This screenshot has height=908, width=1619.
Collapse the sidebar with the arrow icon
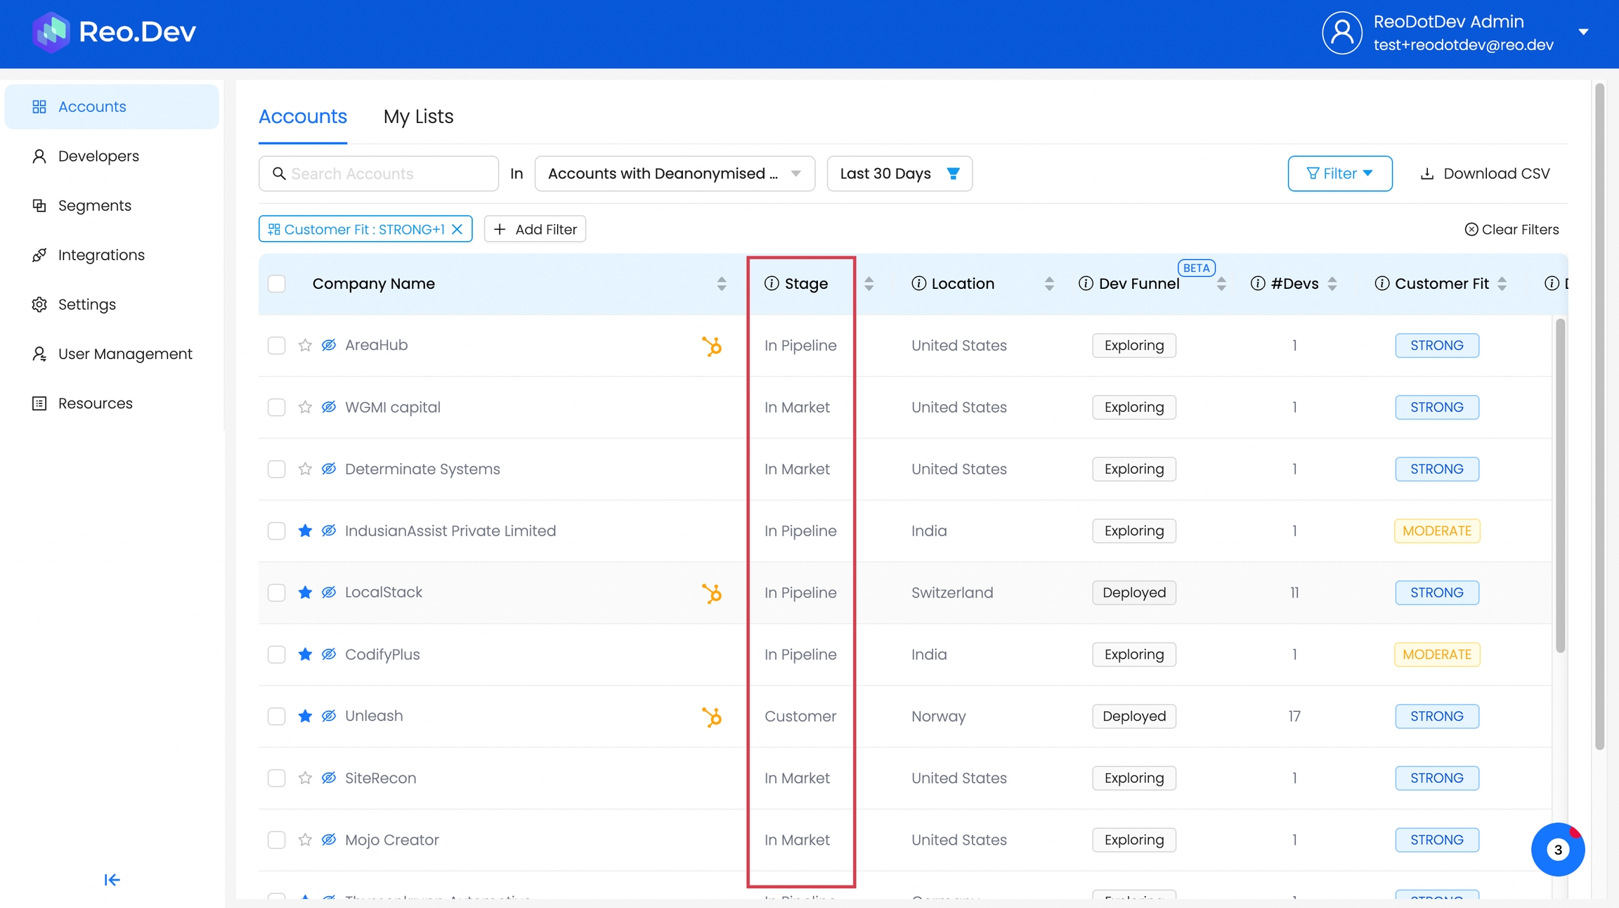pyautogui.click(x=112, y=880)
